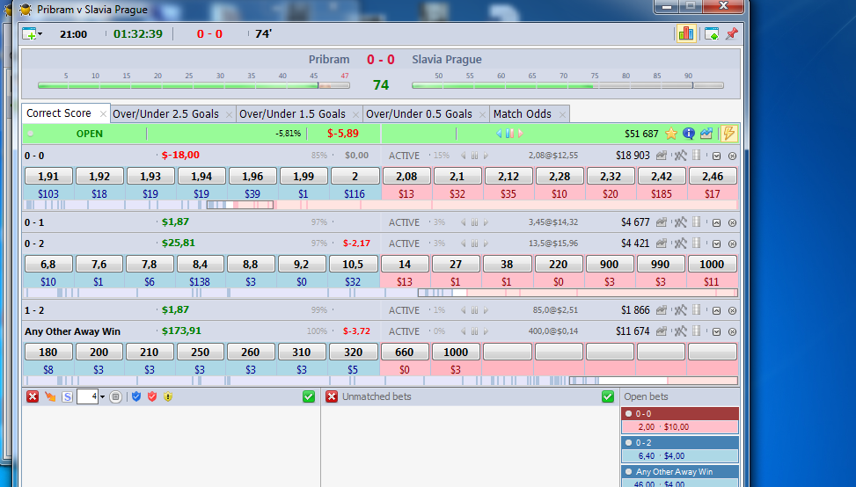Pause refresh control in 0 - 0 row

[474, 156]
